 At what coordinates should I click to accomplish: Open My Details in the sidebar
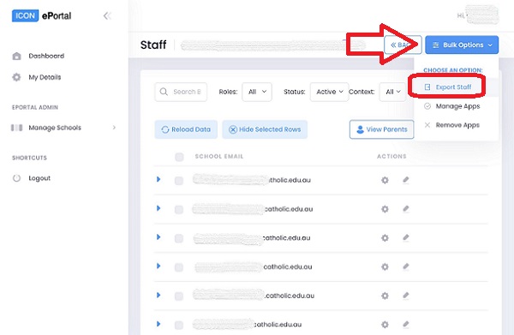(45, 77)
